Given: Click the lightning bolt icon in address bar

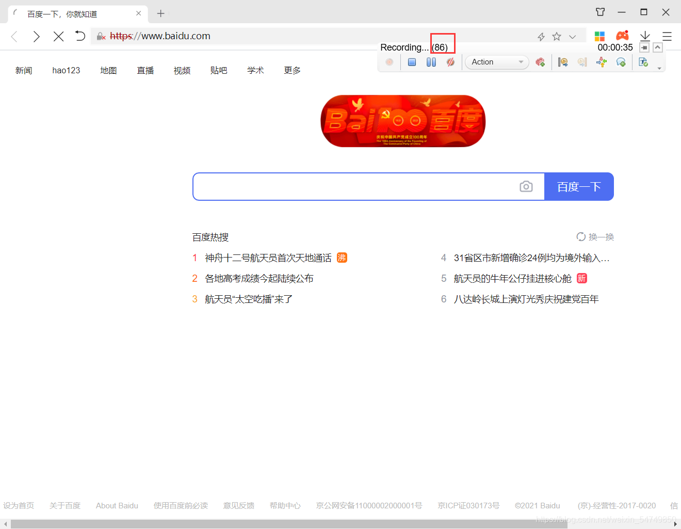Looking at the screenshot, I should click(x=541, y=36).
